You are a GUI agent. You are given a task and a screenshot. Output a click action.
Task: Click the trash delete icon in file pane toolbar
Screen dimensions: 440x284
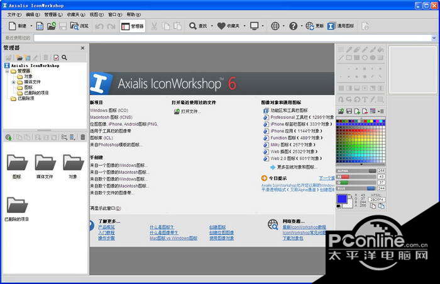pos(83,137)
